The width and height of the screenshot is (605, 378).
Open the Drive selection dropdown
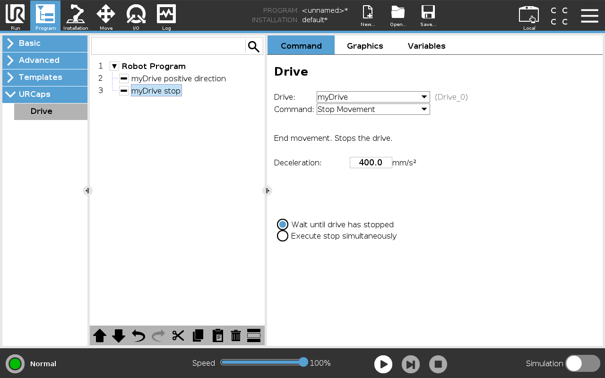[373, 97]
